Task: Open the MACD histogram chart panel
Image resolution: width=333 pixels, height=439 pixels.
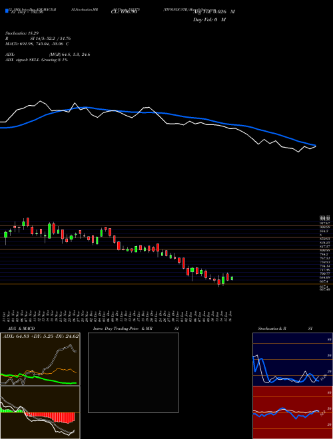Action: click(40, 412)
